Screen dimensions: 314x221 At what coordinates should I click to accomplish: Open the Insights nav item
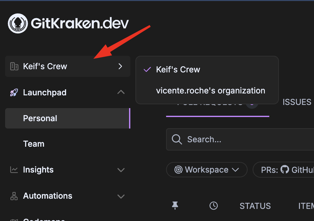[38, 170]
